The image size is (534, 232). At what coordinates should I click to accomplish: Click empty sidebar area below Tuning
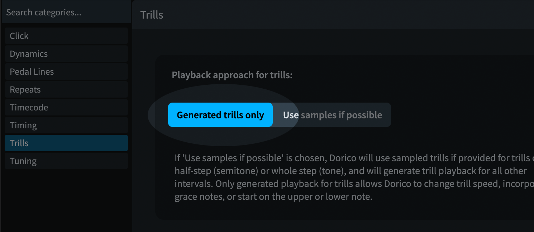coord(66,200)
